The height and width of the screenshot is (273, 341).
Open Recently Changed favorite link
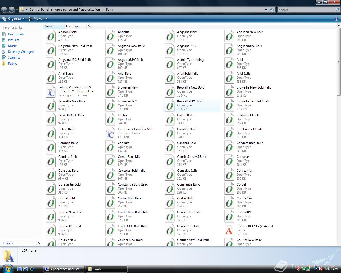pyautogui.click(x=21, y=52)
